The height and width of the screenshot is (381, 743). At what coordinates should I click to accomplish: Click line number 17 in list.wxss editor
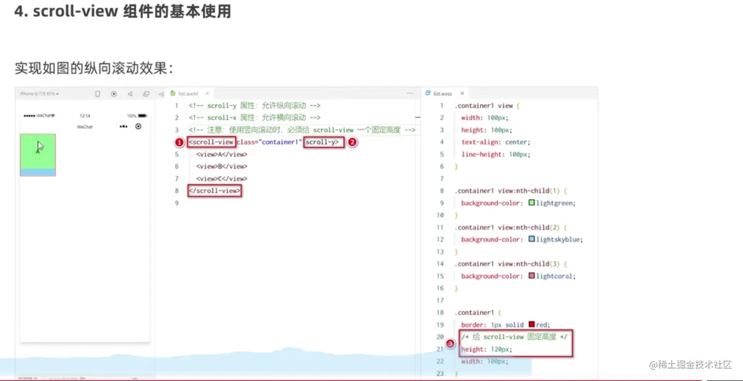(x=440, y=300)
